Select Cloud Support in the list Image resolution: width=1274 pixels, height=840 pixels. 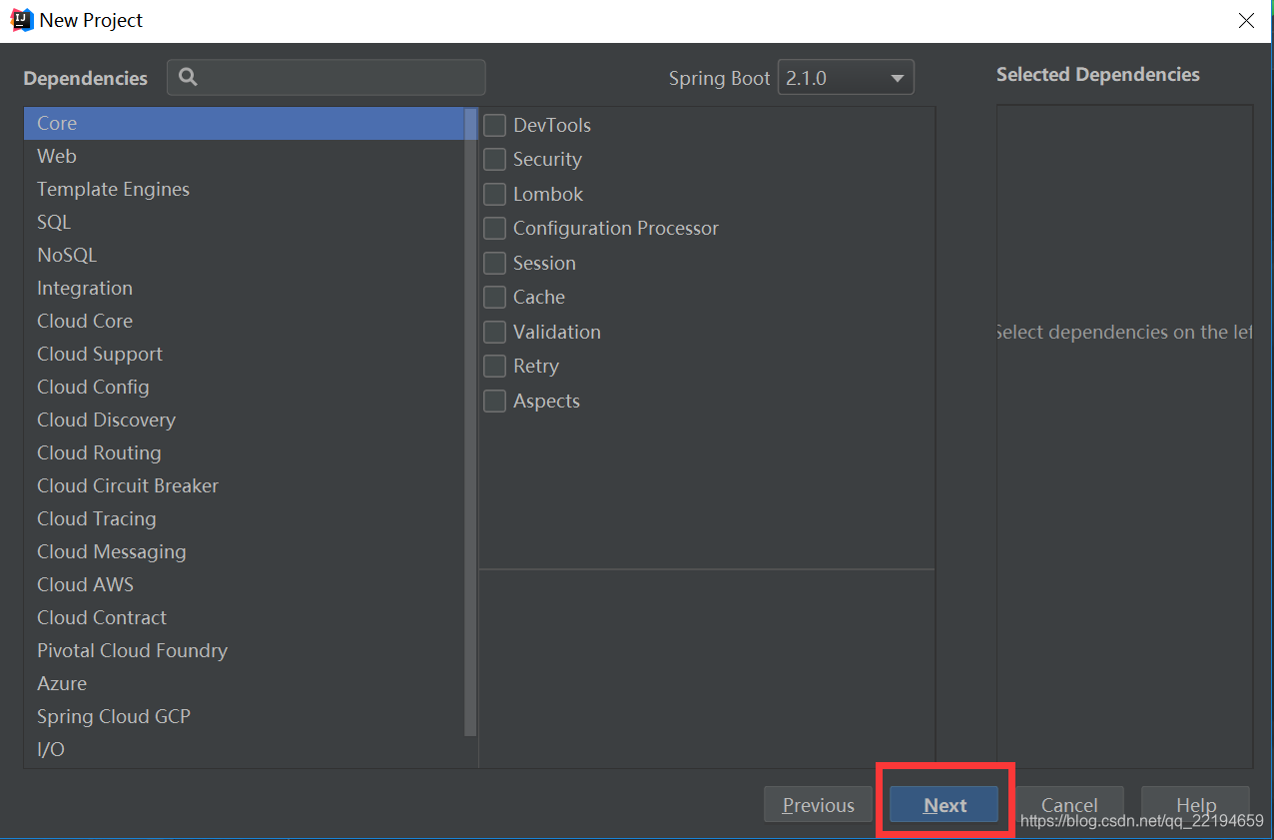point(245,354)
